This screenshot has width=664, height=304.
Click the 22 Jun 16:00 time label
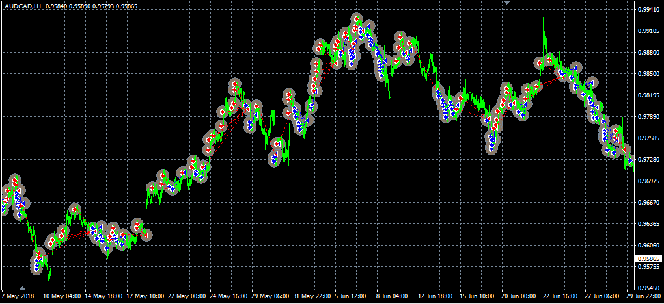(560, 296)
